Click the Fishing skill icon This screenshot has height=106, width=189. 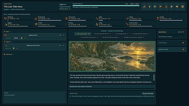(127, 18)
